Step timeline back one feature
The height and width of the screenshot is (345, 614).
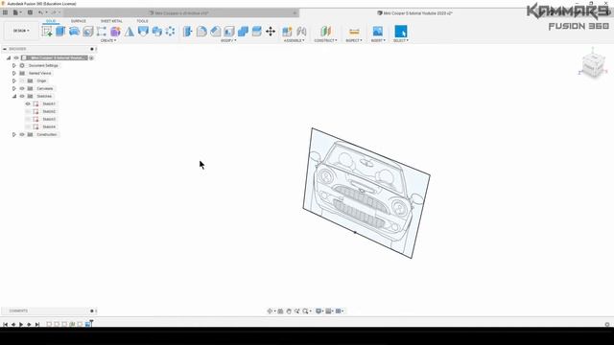tap(13, 324)
